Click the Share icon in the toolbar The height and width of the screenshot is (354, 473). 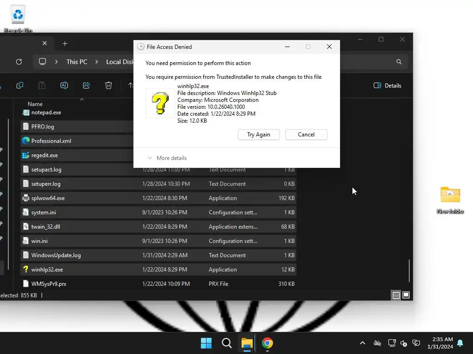click(86, 85)
